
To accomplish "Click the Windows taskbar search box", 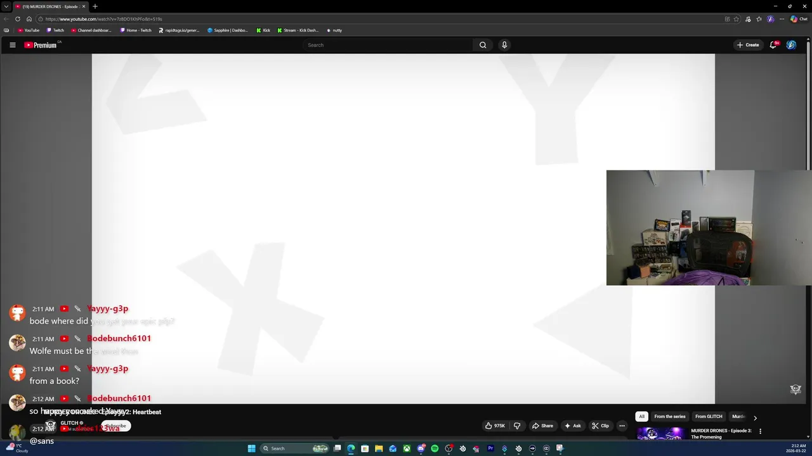I will click(296, 448).
